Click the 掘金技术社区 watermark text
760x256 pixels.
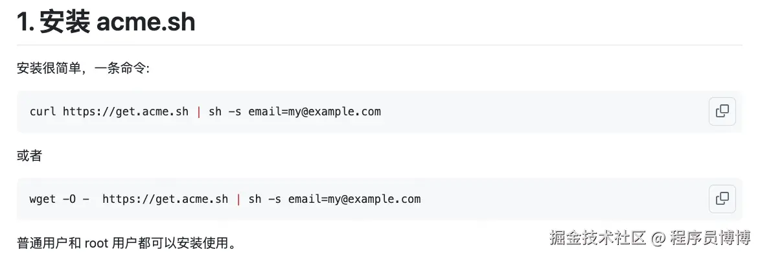(597, 238)
